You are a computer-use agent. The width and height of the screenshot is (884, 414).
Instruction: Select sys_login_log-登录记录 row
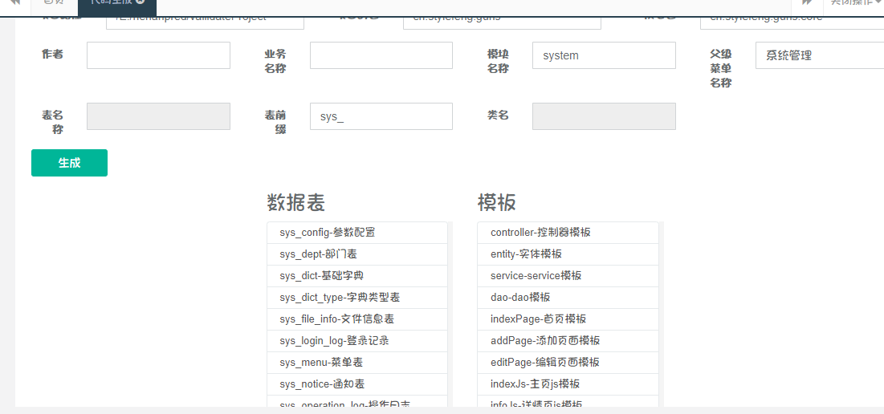[357, 341]
